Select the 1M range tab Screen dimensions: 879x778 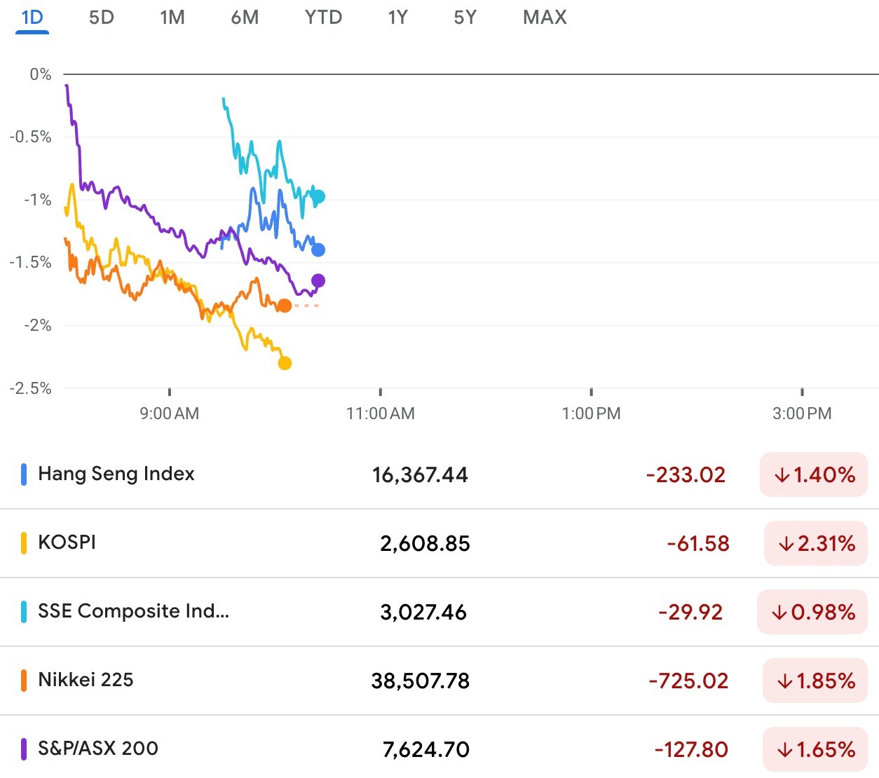point(172,18)
